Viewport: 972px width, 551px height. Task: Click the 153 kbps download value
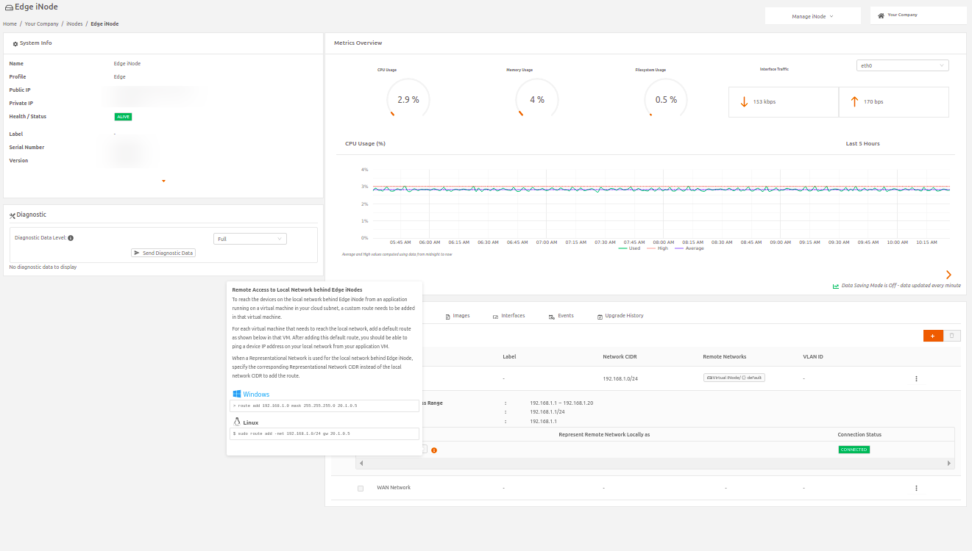coord(765,102)
